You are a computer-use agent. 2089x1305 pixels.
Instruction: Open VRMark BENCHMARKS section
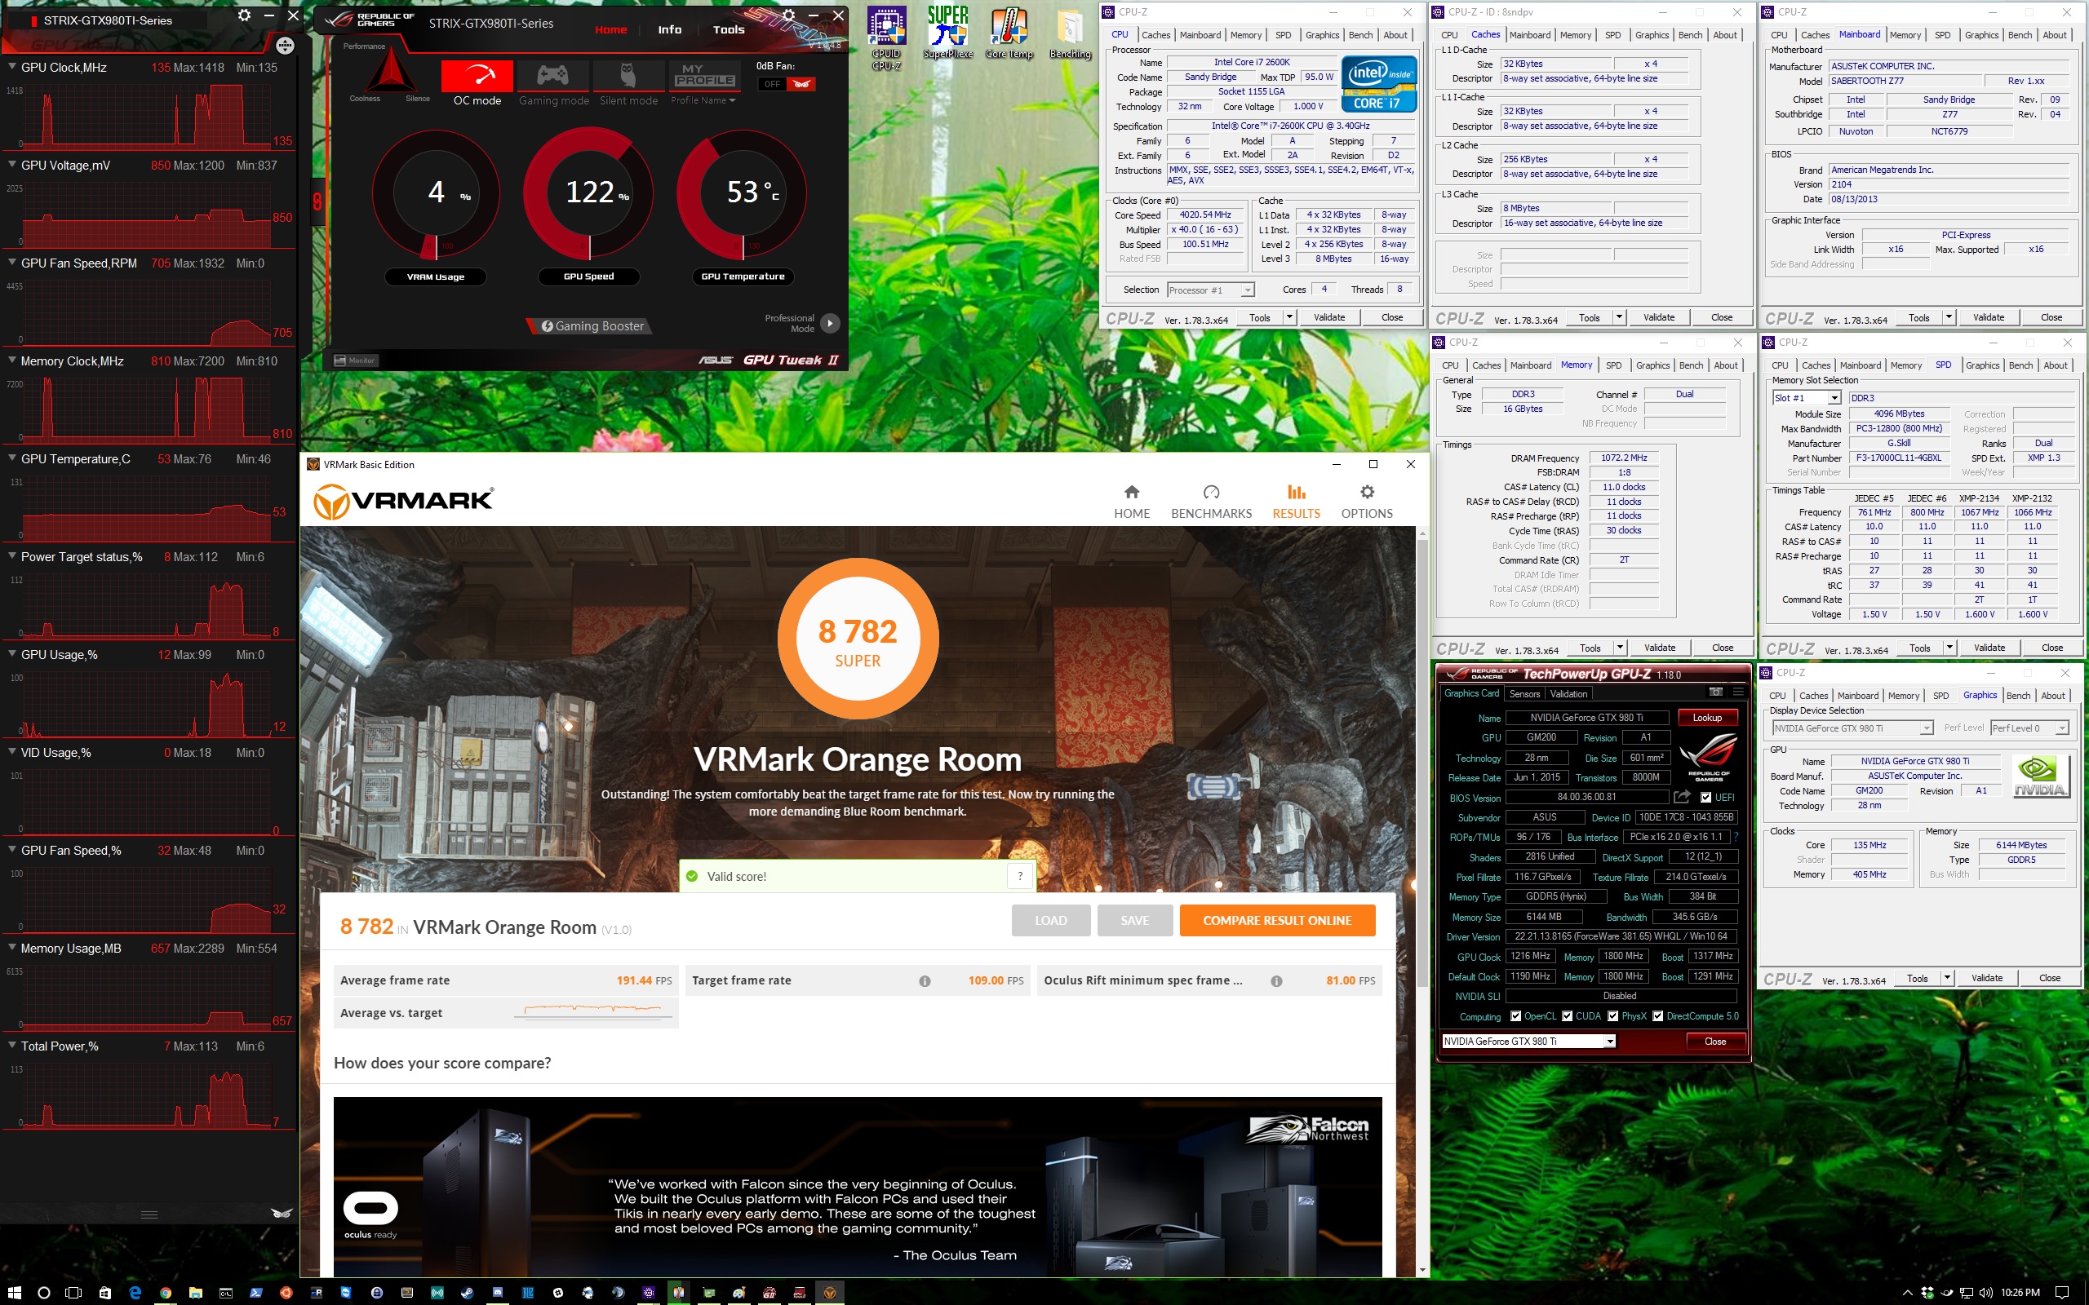tap(1211, 502)
